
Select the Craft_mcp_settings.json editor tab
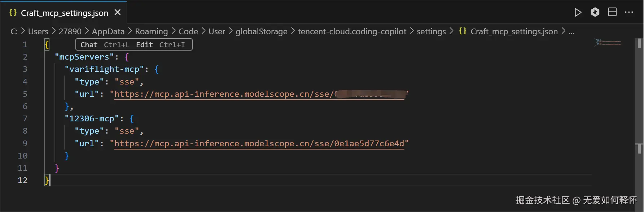64,13
